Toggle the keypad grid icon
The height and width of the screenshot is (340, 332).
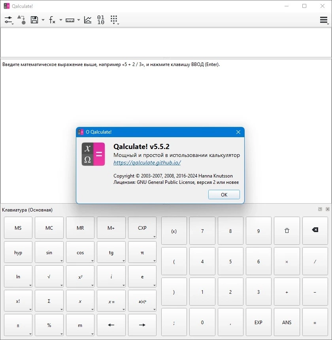point(114,20)
